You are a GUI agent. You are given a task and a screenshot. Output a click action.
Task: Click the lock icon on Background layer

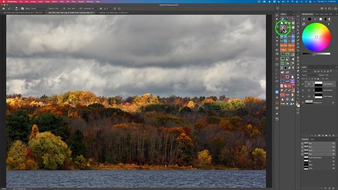point(333,103)
